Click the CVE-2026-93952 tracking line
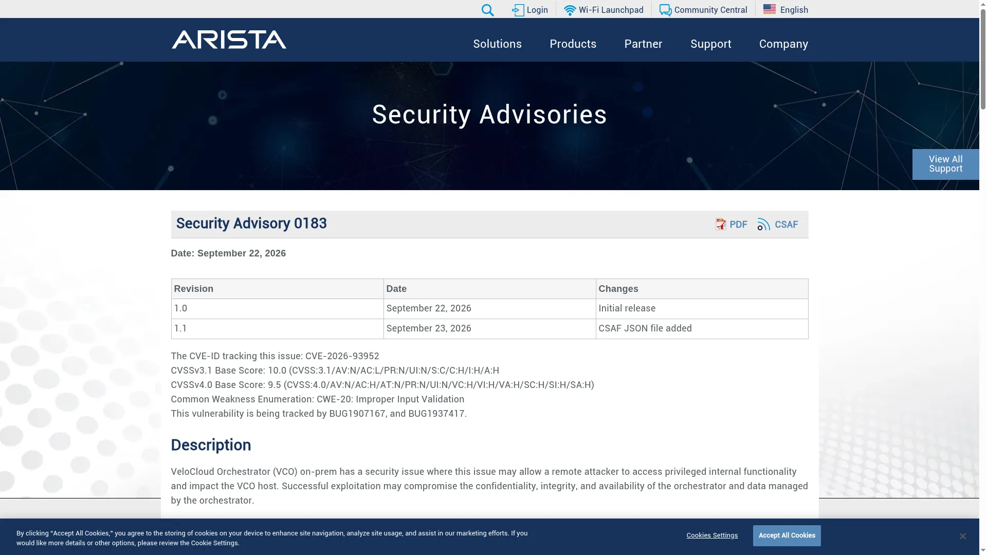This screenshot has width=987, height=555. click(275, 356)
